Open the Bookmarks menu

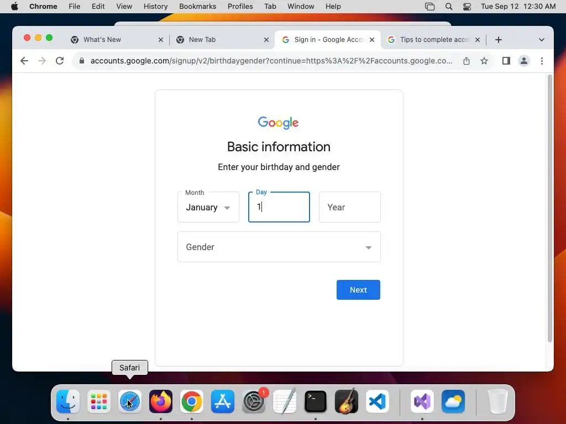197,7
